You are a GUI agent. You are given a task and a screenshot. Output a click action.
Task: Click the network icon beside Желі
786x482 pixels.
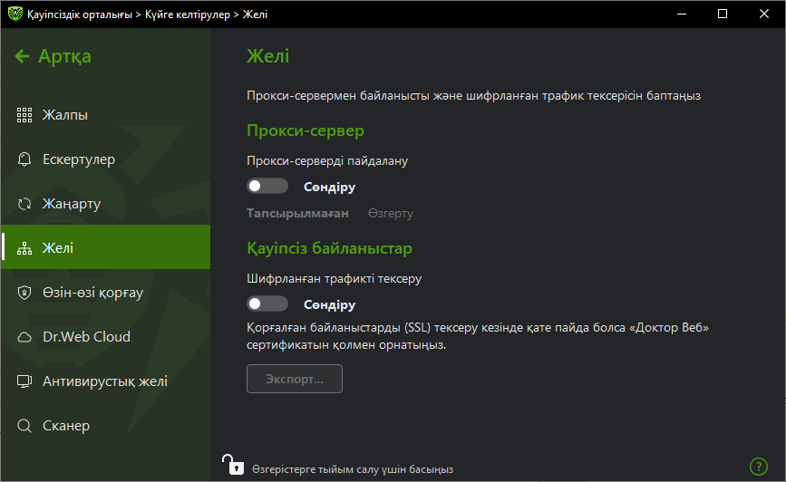pos(24,248)
